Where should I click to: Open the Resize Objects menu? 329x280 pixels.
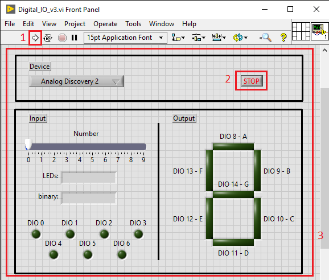219,38
